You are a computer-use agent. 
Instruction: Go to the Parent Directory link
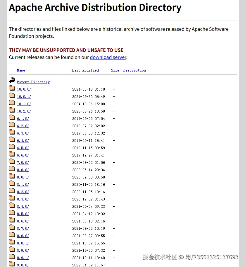point(33,82)
